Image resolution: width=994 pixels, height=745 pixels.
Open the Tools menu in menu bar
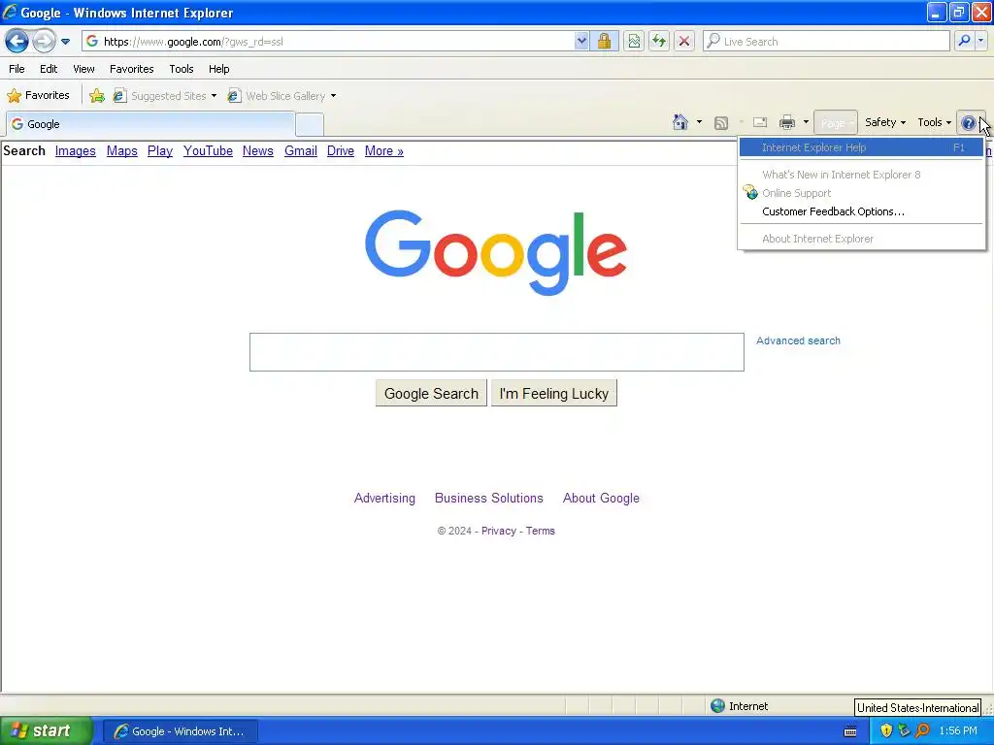(x=182, y=69)
